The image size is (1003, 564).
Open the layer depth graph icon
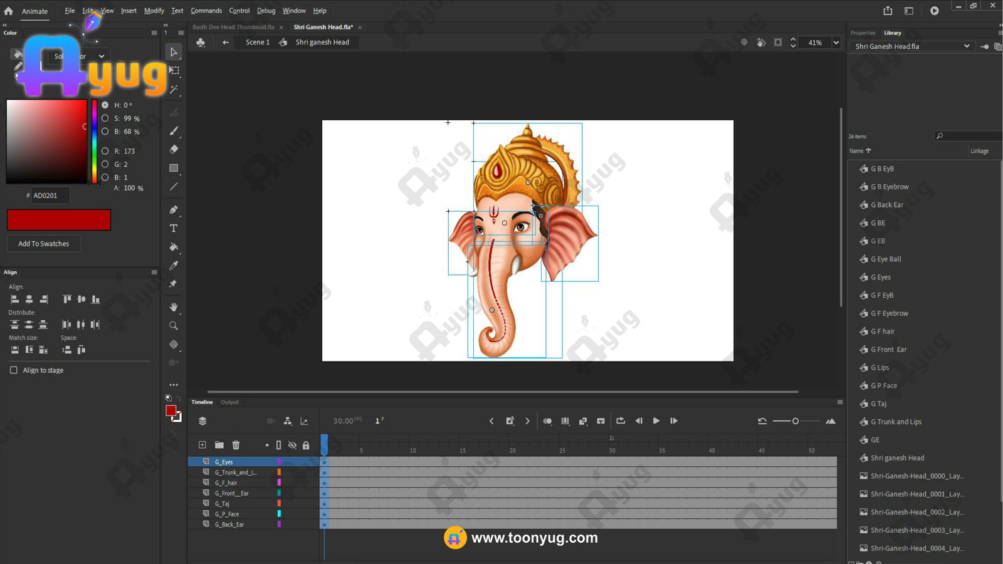[x=304, y=421]
